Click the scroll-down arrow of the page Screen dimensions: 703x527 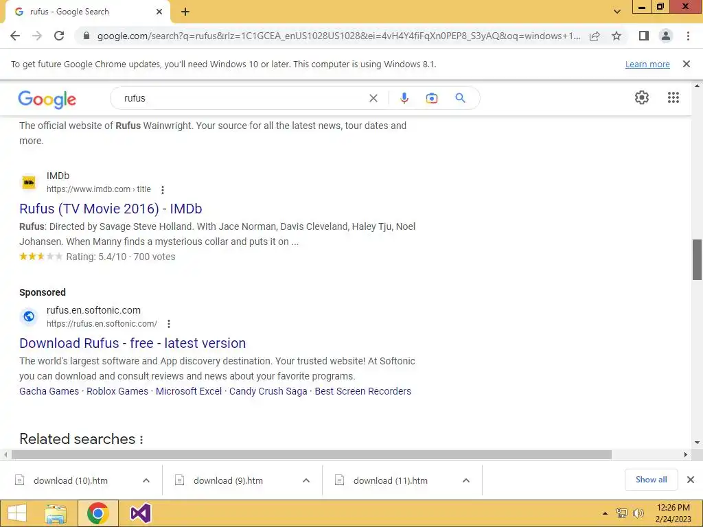click(x=697, y=443)
